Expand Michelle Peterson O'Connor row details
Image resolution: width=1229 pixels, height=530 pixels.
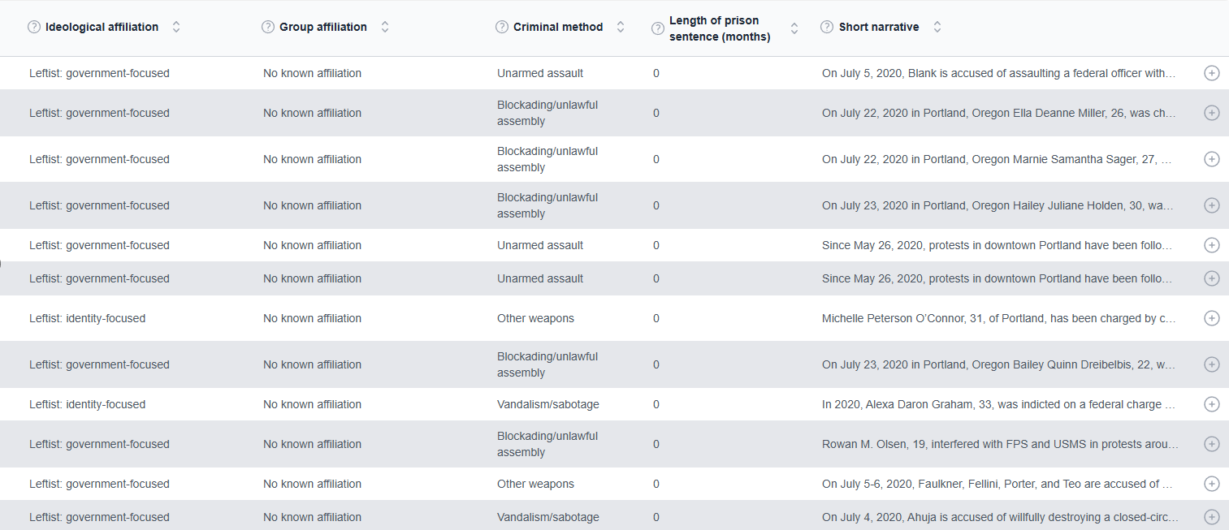[1211, 318]
